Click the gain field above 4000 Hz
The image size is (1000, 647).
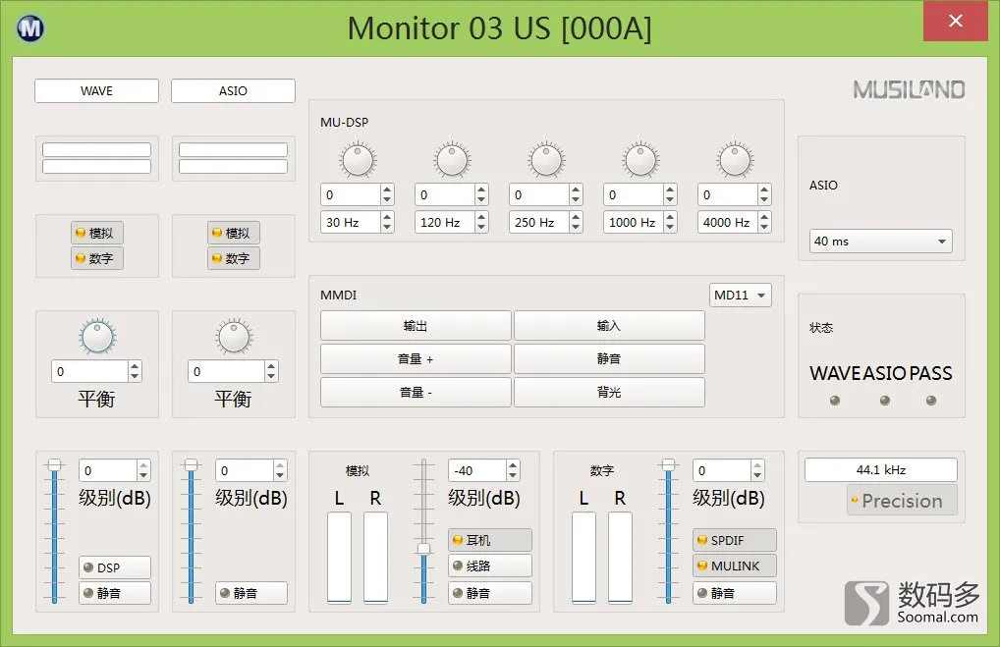(728, 194)
